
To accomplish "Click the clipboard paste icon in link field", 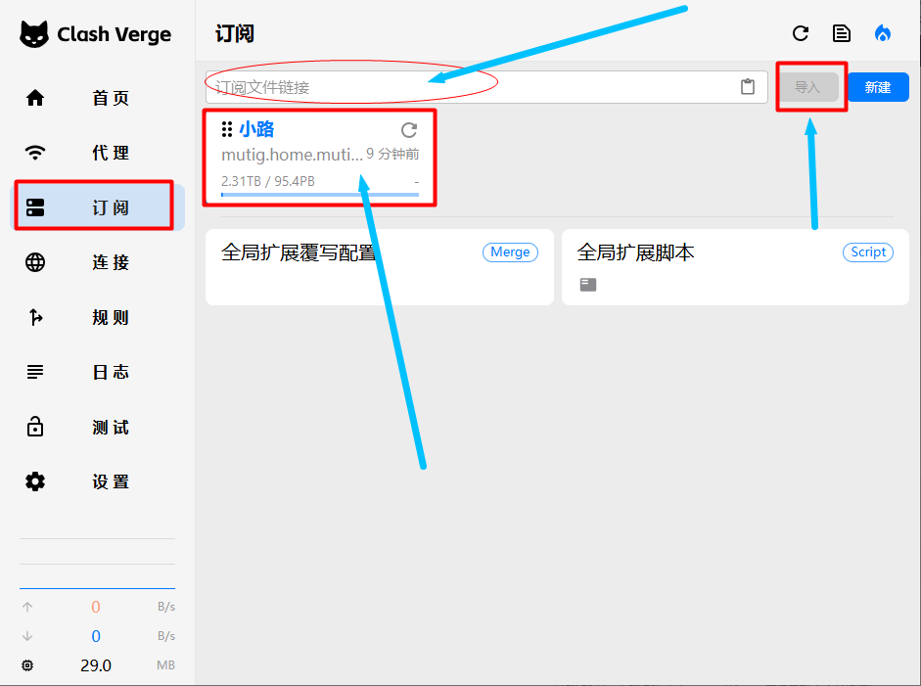I will (748, 87).
